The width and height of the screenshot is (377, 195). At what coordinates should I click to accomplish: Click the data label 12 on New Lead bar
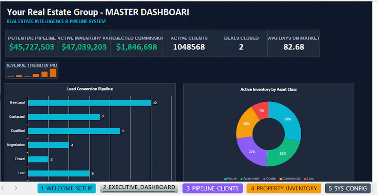(155, 103)
